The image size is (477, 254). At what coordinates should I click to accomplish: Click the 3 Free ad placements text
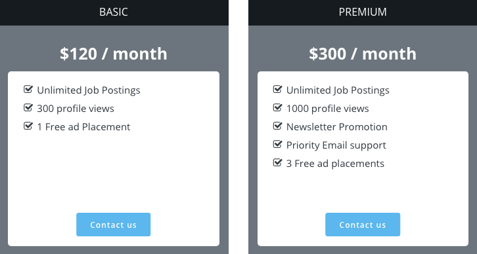335,164
